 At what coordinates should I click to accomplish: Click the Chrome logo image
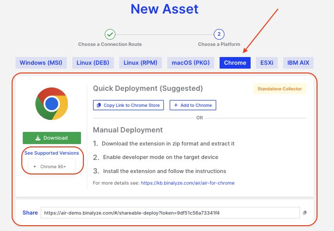click(x=51, y=103)
